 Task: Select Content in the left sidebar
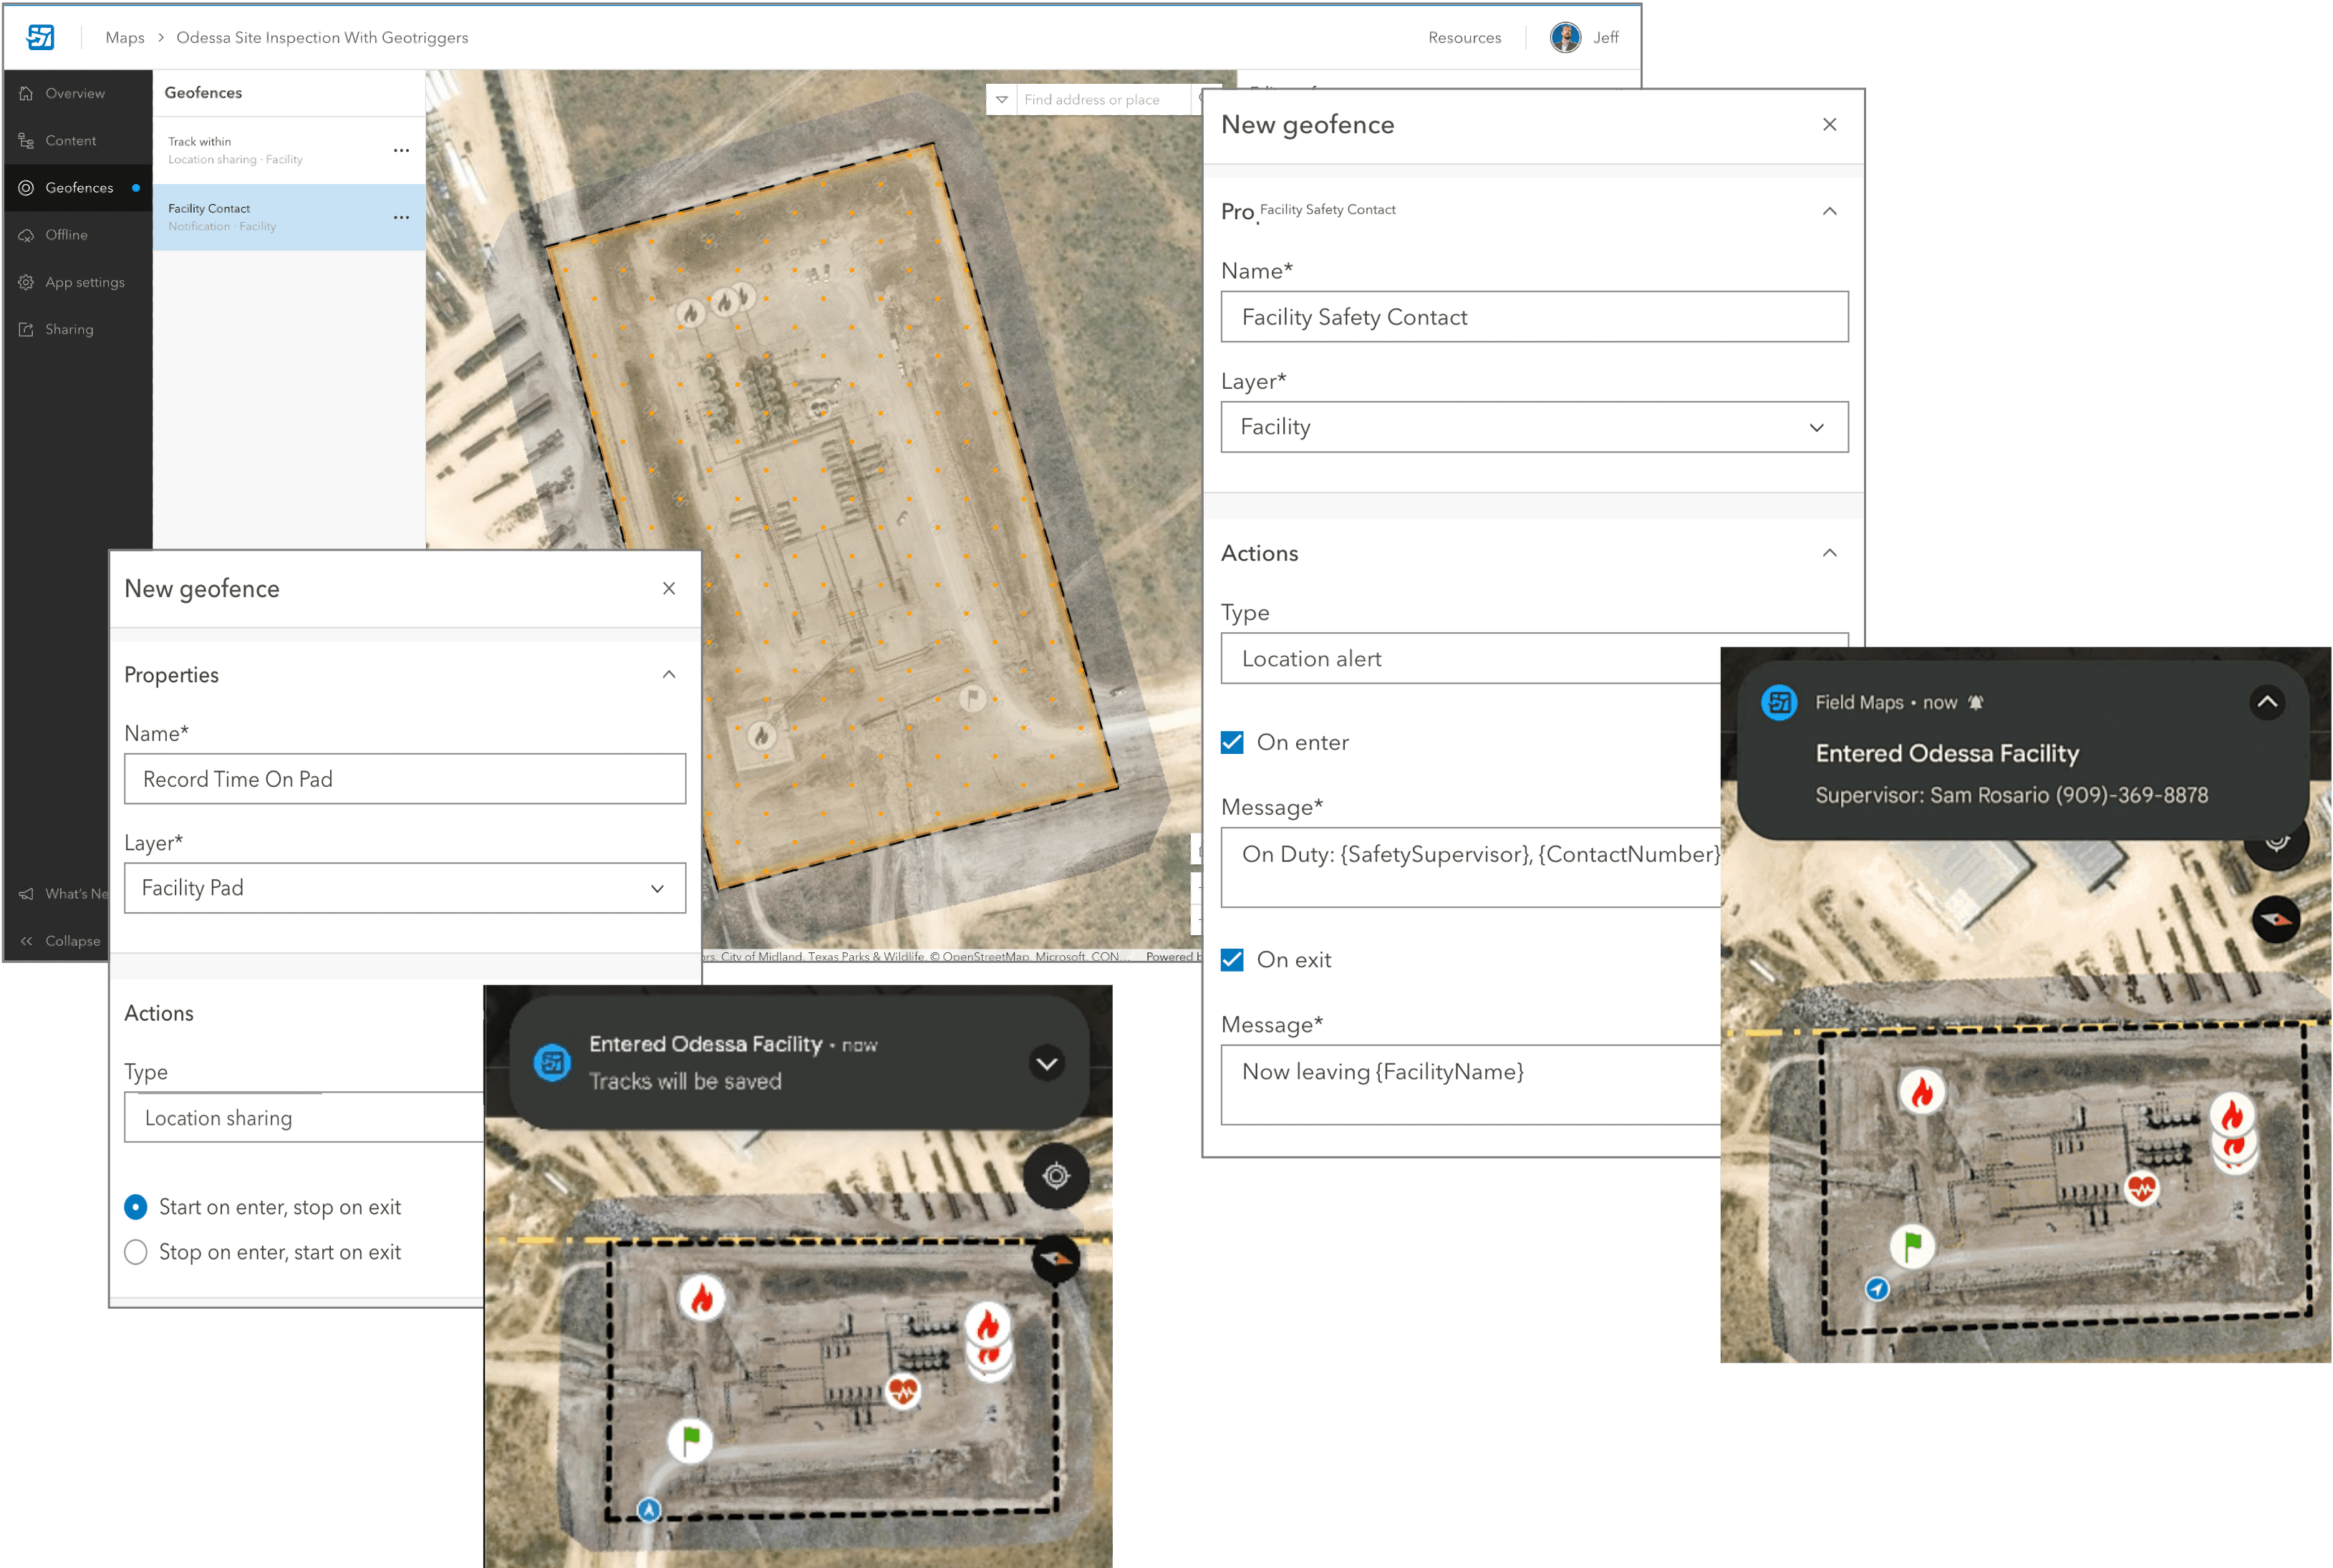click(x=70, y=140)
